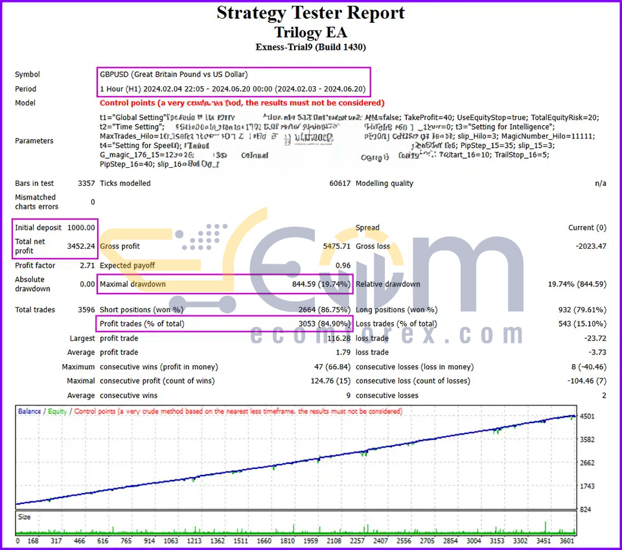The width and height of the screenshot is (622, 550).
Task: Click consecutive losses value '8 (-40.46)'
Action: pyautogui.click(x=589, y=367)
